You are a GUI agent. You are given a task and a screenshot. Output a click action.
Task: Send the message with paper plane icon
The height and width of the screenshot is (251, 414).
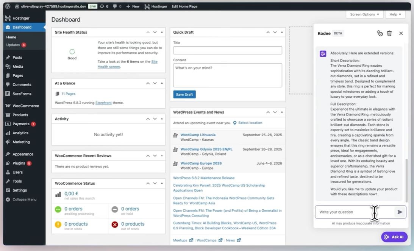click(400, 212)
